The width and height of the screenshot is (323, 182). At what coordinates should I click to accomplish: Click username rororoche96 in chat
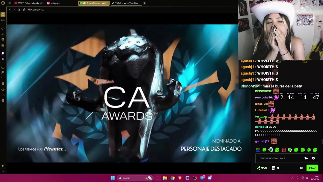pyautogui.click(x=264, y=98)
